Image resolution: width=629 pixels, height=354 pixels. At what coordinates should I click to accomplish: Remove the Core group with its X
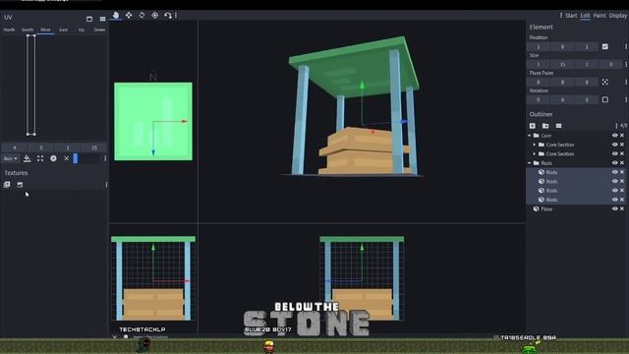click(622, 136)
